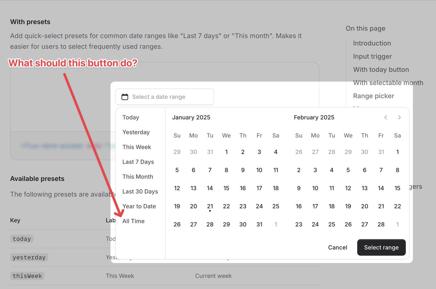This screenshot has width=436, height=289.
Task: Click the thisWeek key in presets table
Action: pyautogui.click(x=27, y=276)
